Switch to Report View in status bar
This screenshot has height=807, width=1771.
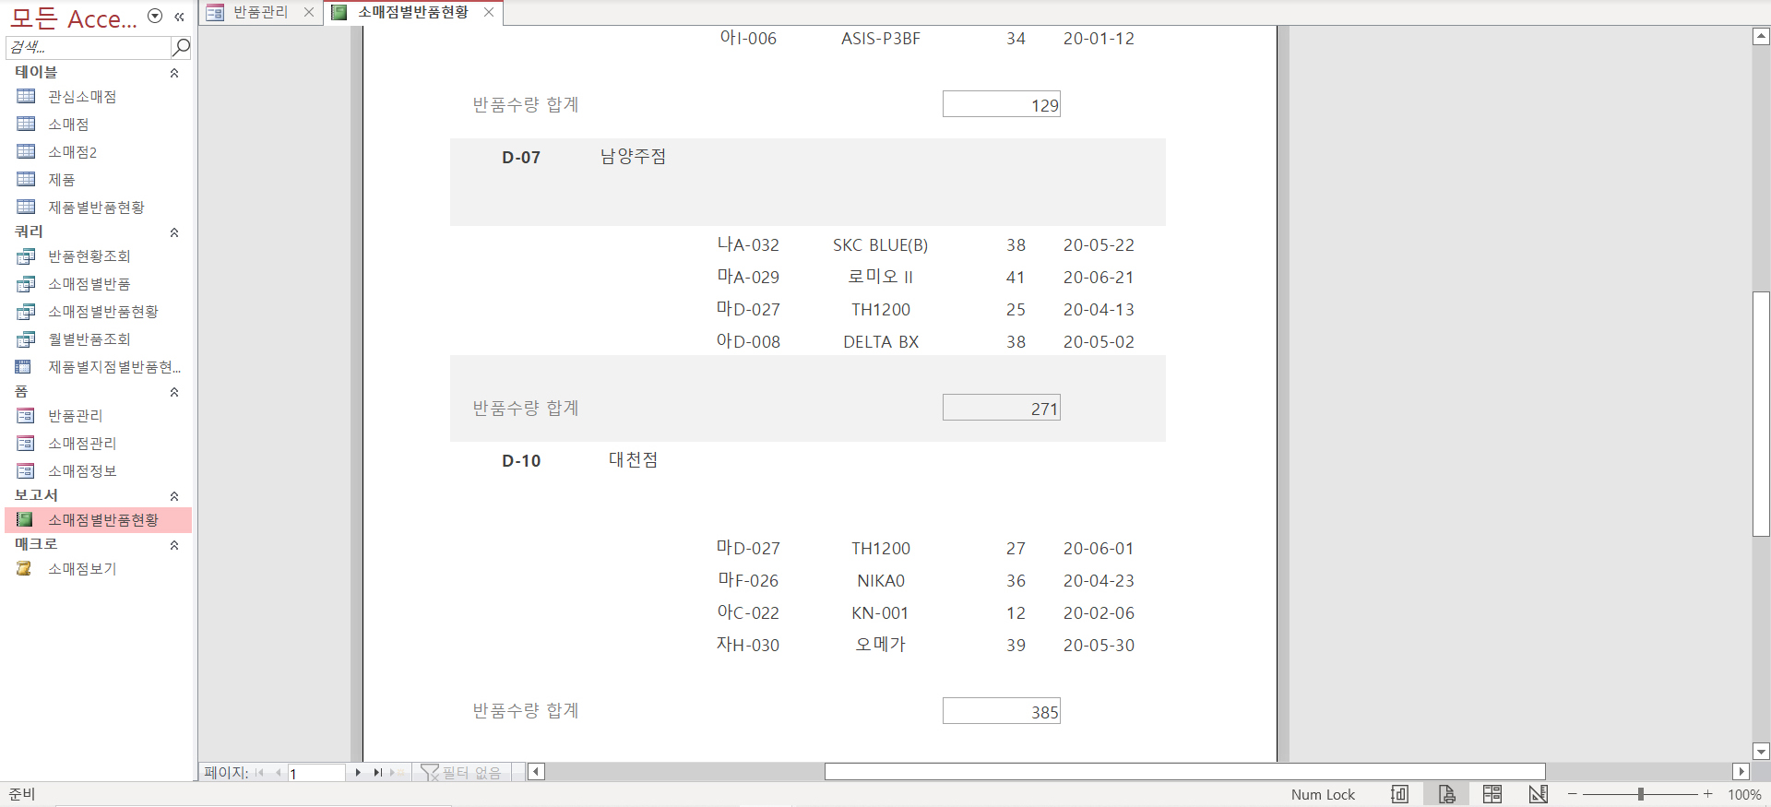(1399, 794)
